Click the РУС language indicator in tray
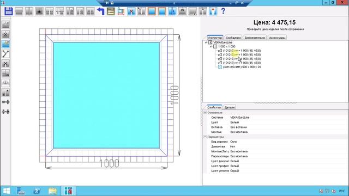 click(342, 191)
